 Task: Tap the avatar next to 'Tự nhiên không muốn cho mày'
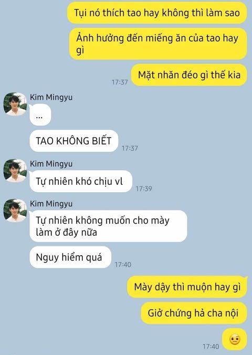tap(15, 211)
